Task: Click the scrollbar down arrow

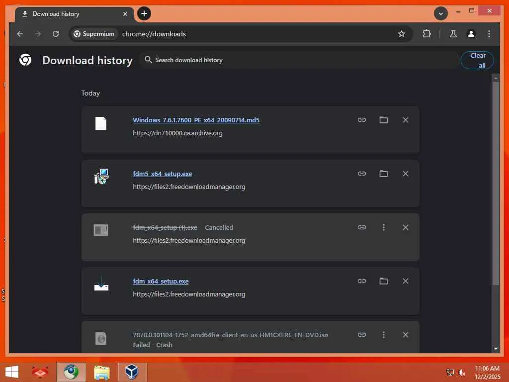Action: pyautogui.click(x=496, y=349)
